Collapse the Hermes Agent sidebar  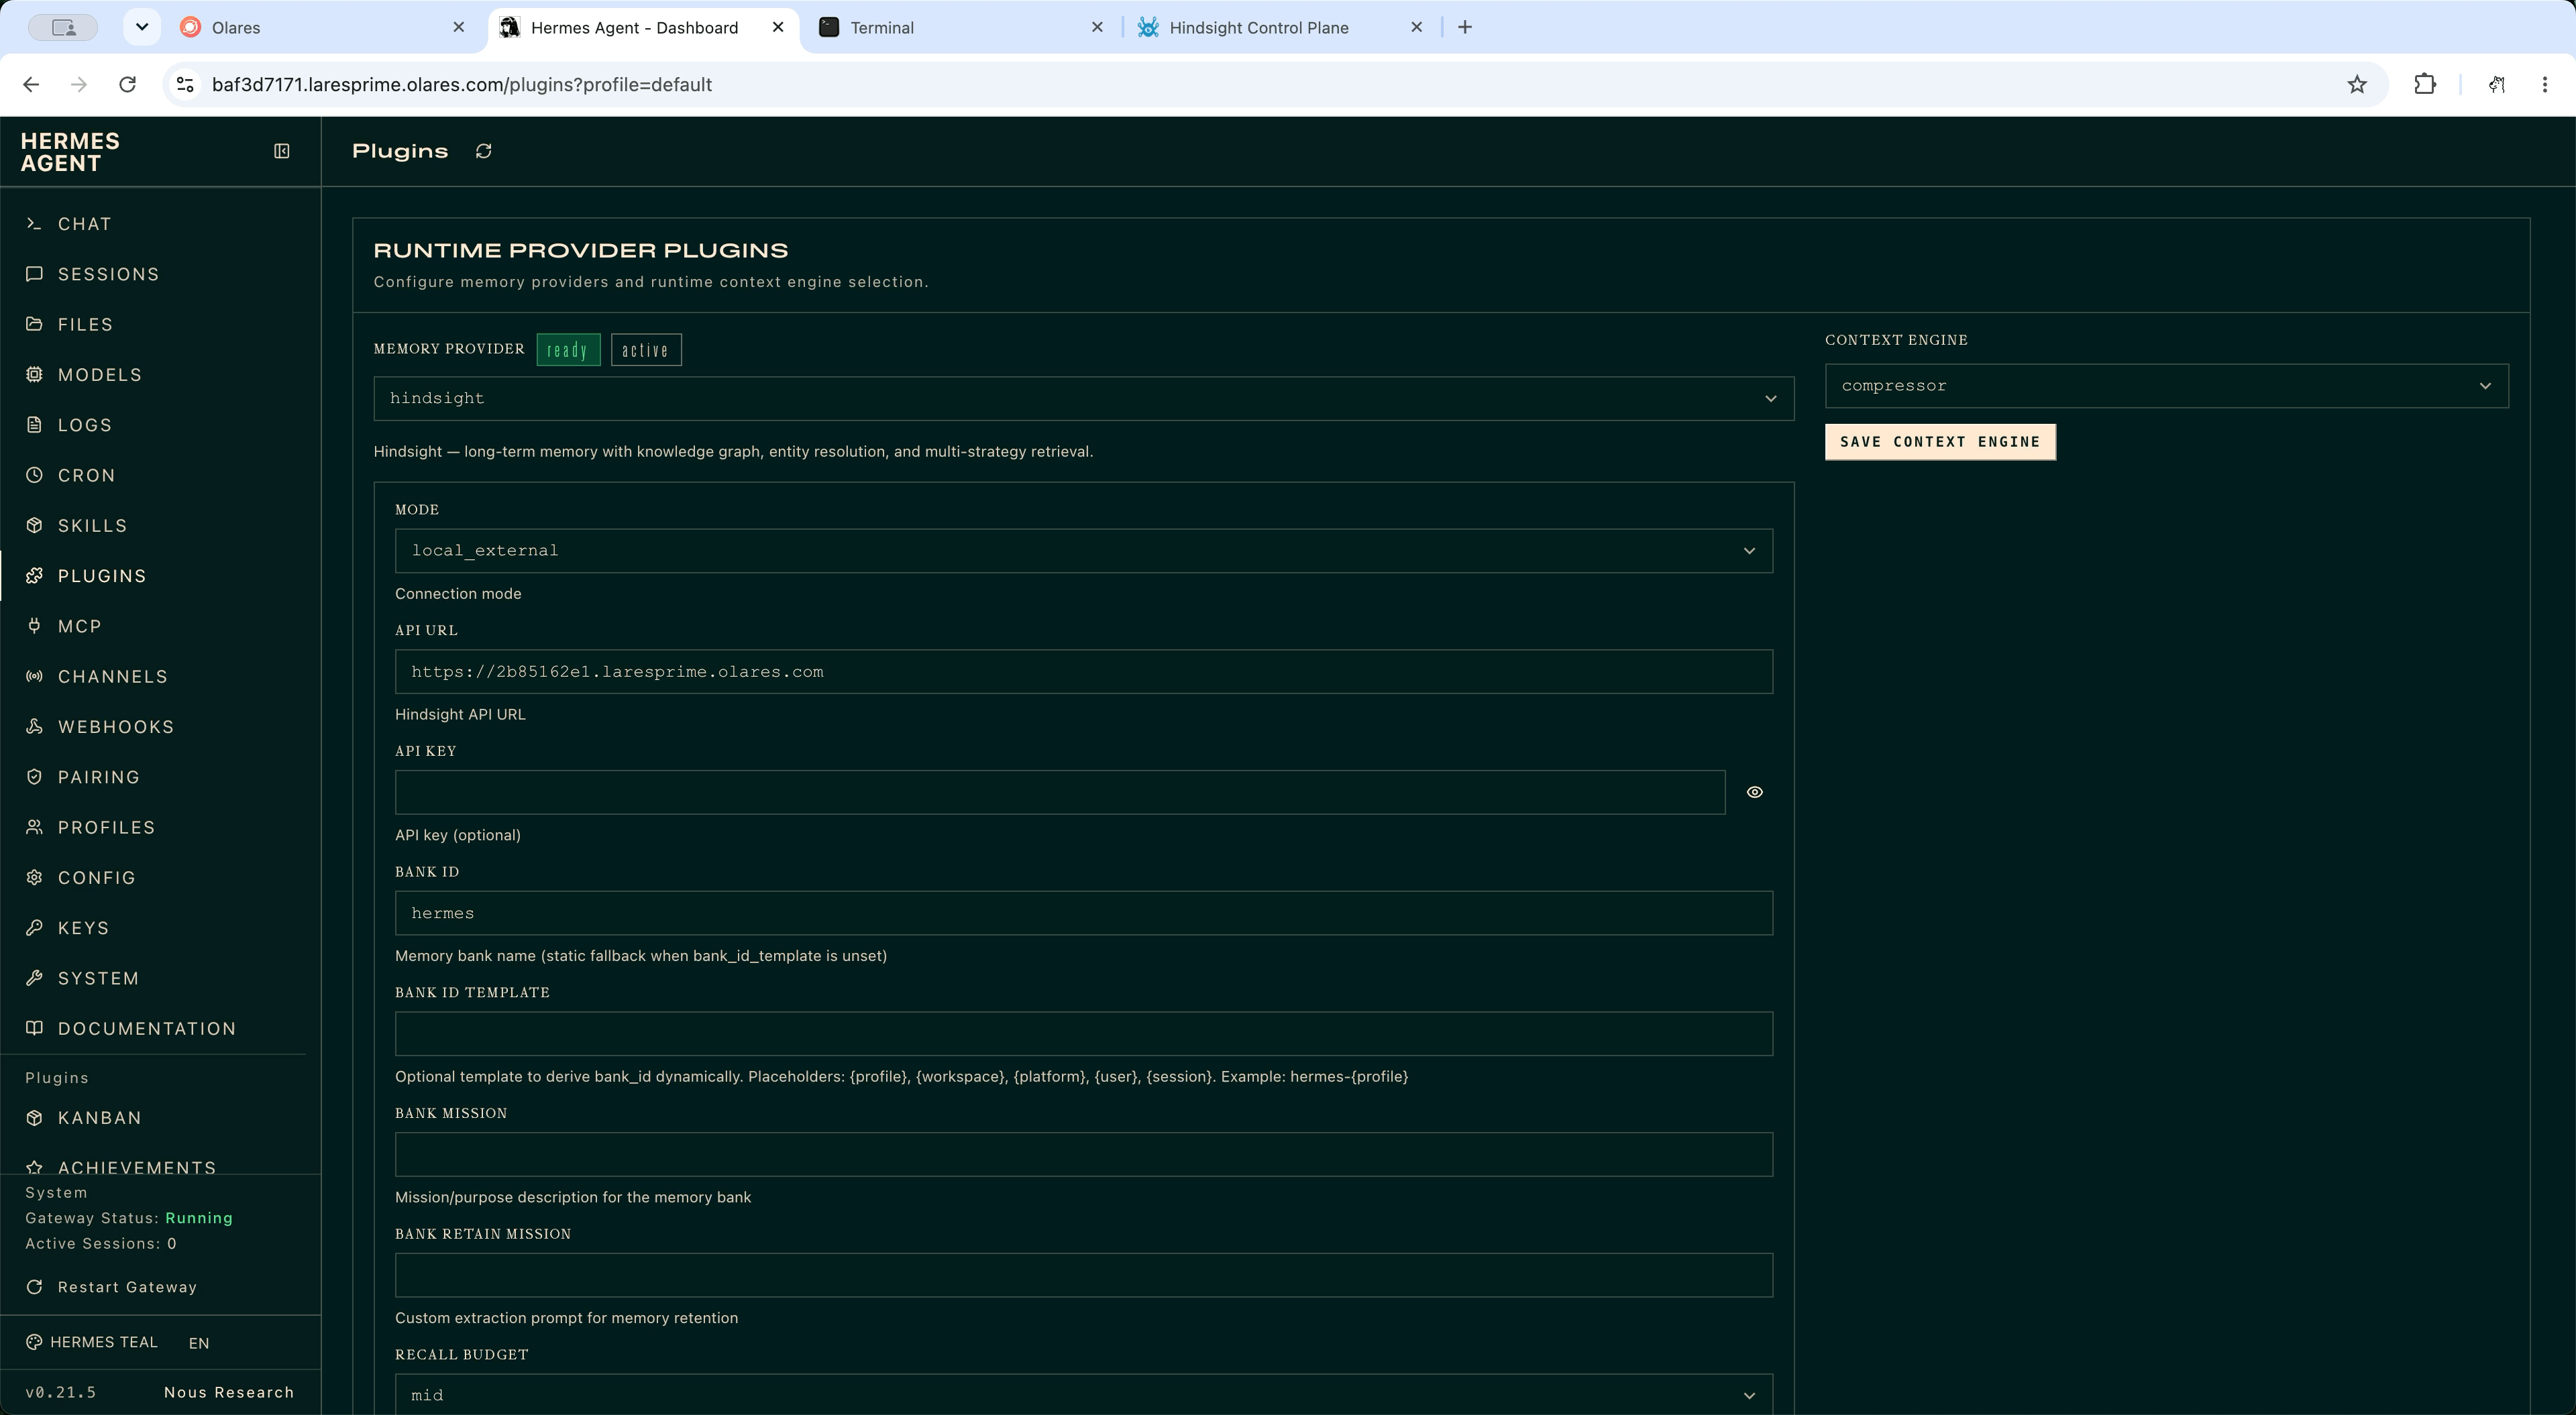pyautogui.click(x=282, y=151)
